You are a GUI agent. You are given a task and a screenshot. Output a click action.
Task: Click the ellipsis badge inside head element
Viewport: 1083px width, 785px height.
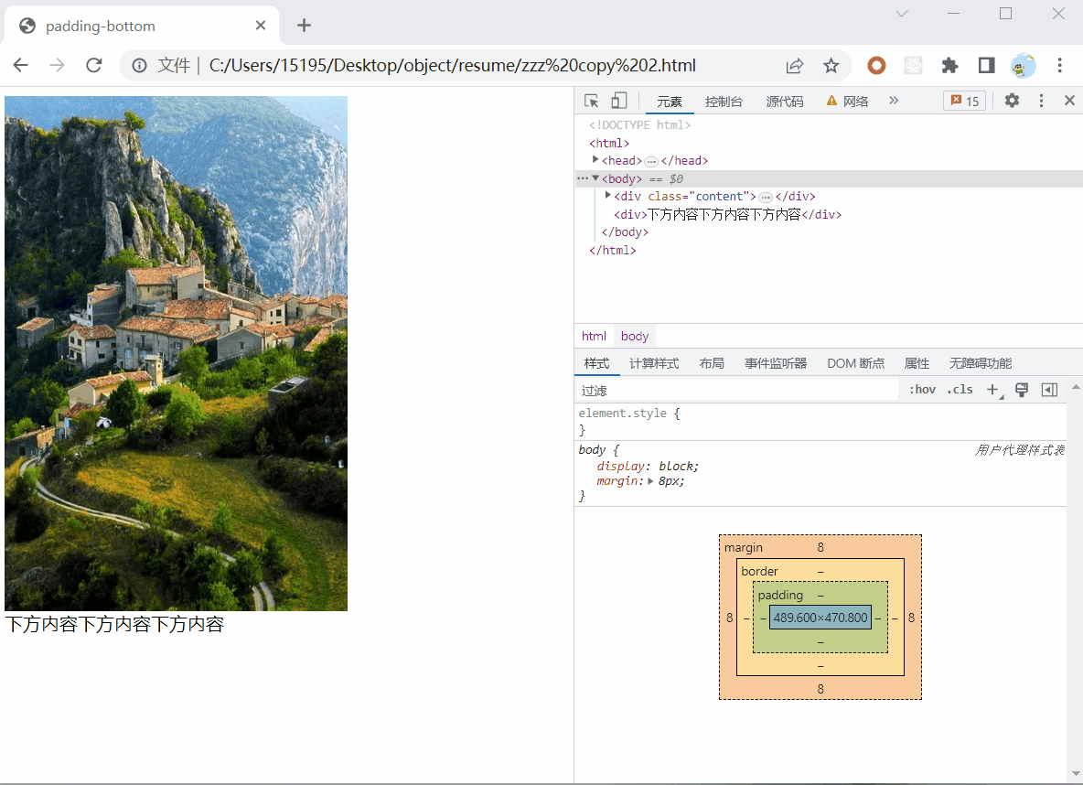tap(651, 161)
